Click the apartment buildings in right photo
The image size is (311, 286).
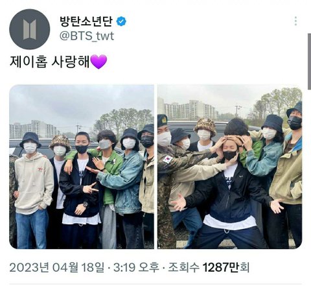tap(190, 110)
